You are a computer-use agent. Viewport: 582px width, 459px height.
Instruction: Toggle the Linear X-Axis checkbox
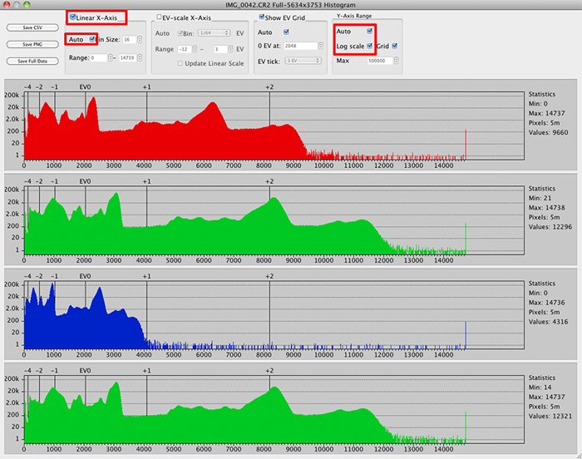(73, 17)
